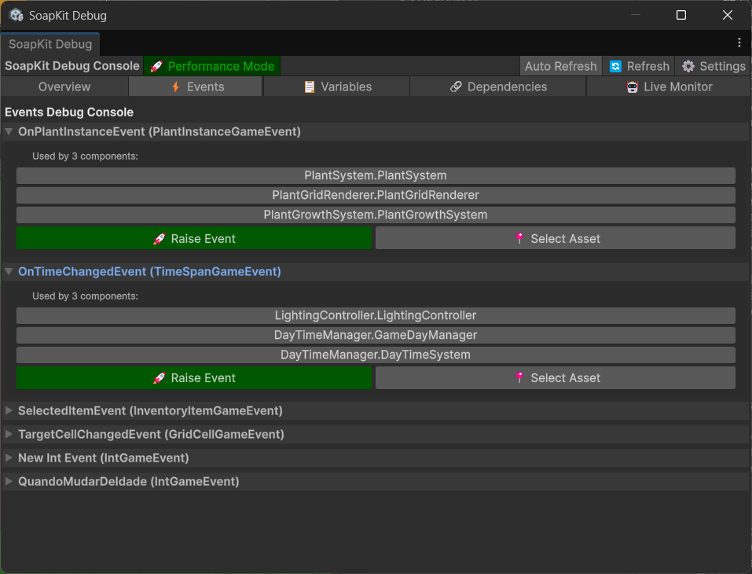752x574 pixels.
Task: Expand the QuandoMudarDeIdade event
Action: pos(8,481)
